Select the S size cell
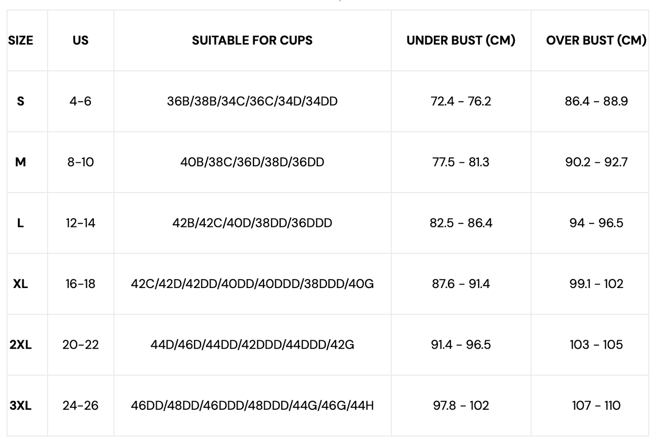The width and height of the screenshot is (655, 446). tap(21, 101)
